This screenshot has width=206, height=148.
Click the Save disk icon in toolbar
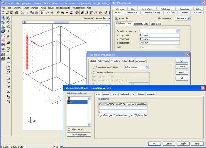pyautogui.click(x=12, y=13)
